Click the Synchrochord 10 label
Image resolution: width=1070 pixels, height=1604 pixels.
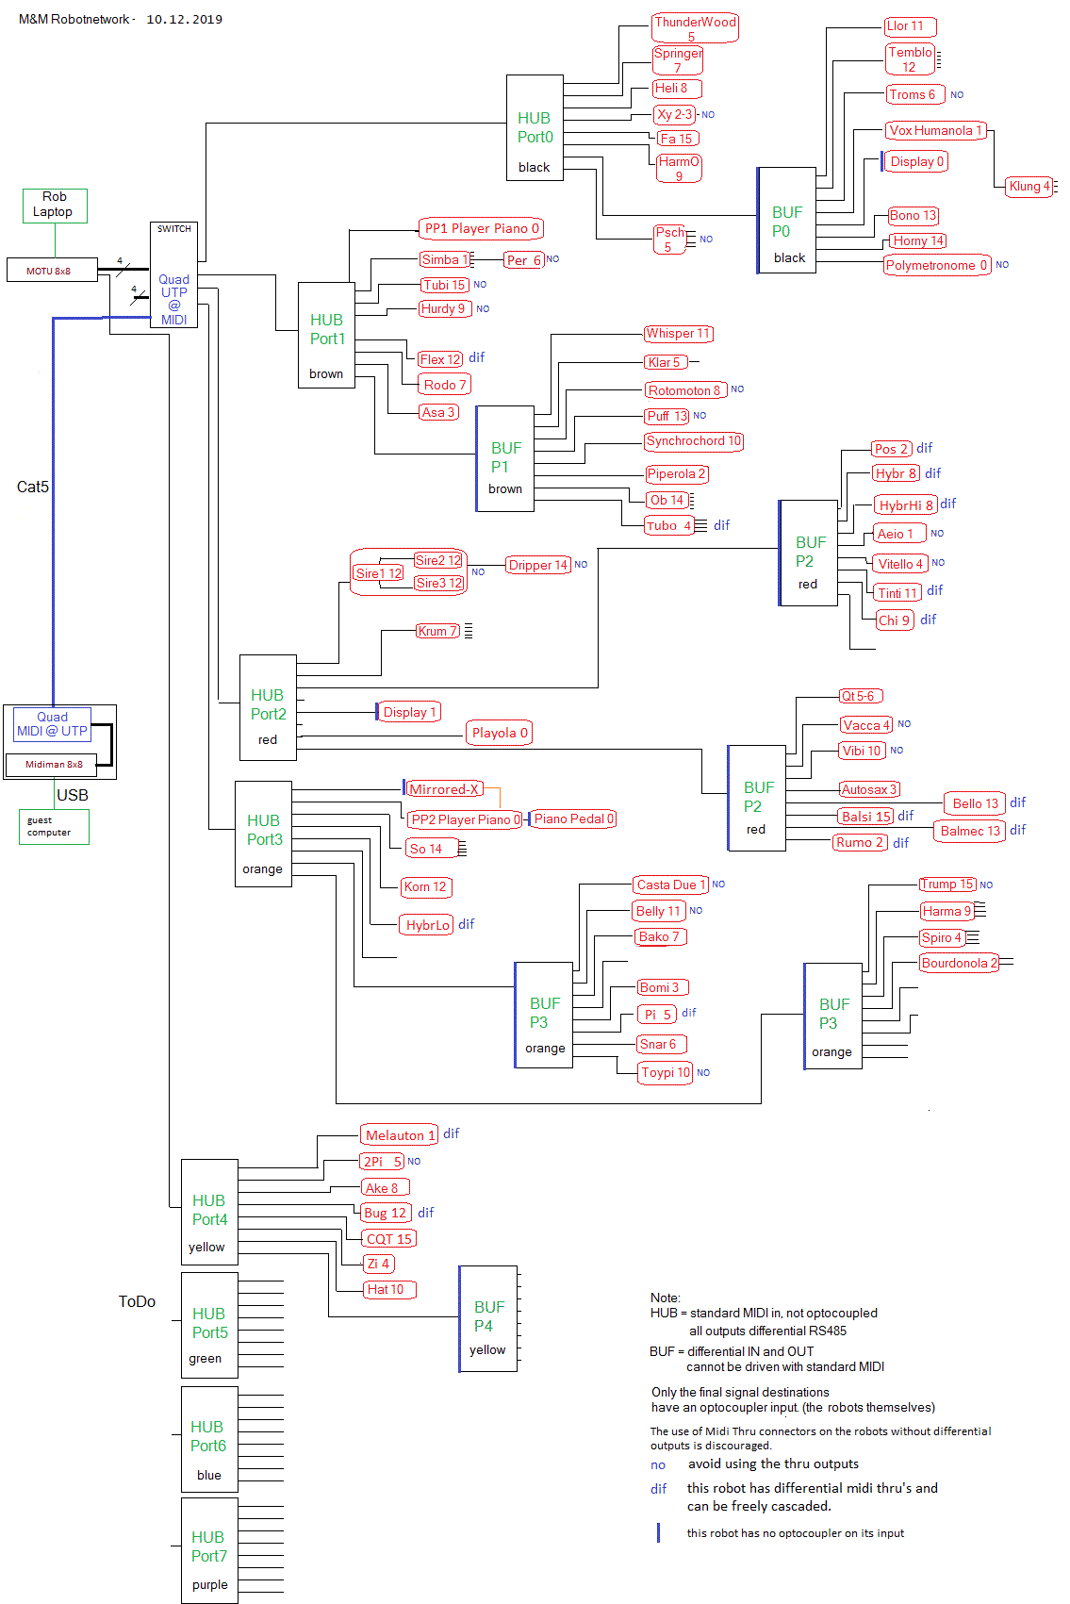[694, 441]
